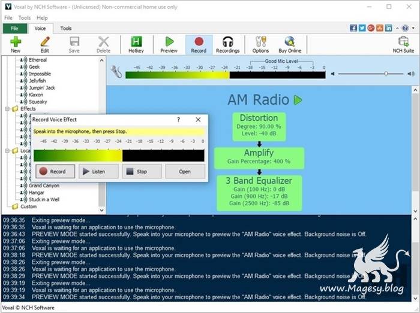Select the Geek voice
Viewport: 420px width, 313px height.
[34, 67]
